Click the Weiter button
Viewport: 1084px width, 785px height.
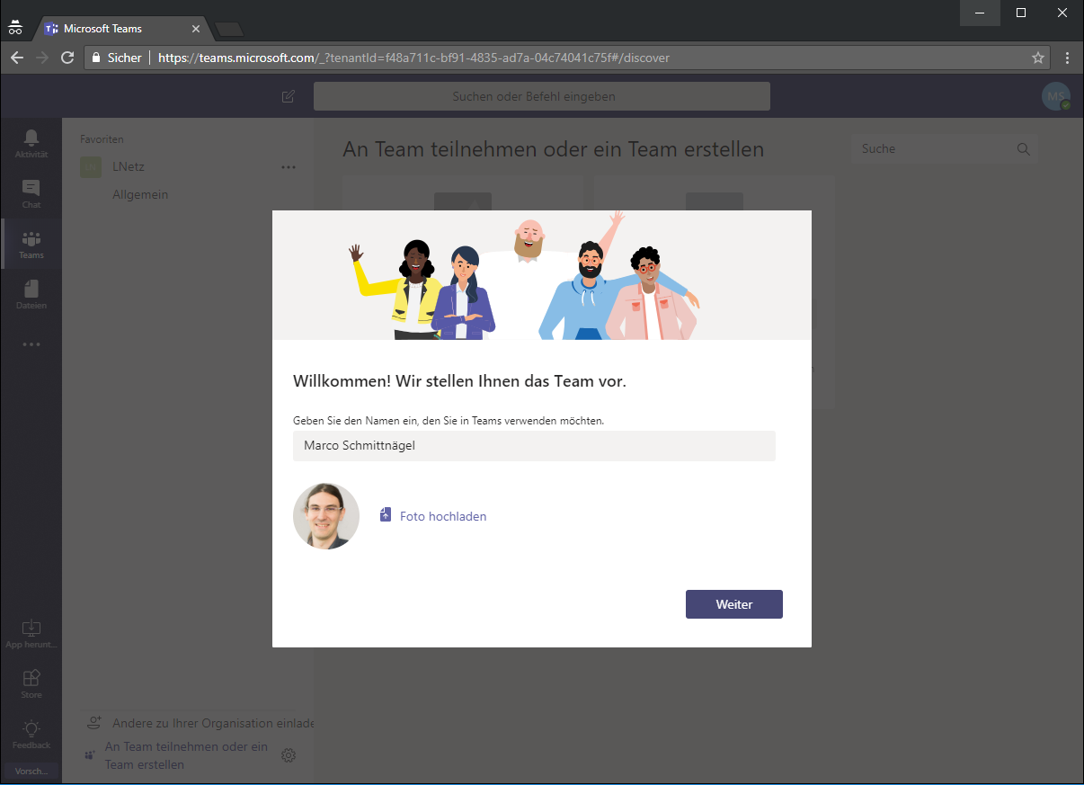coord(733,604)
